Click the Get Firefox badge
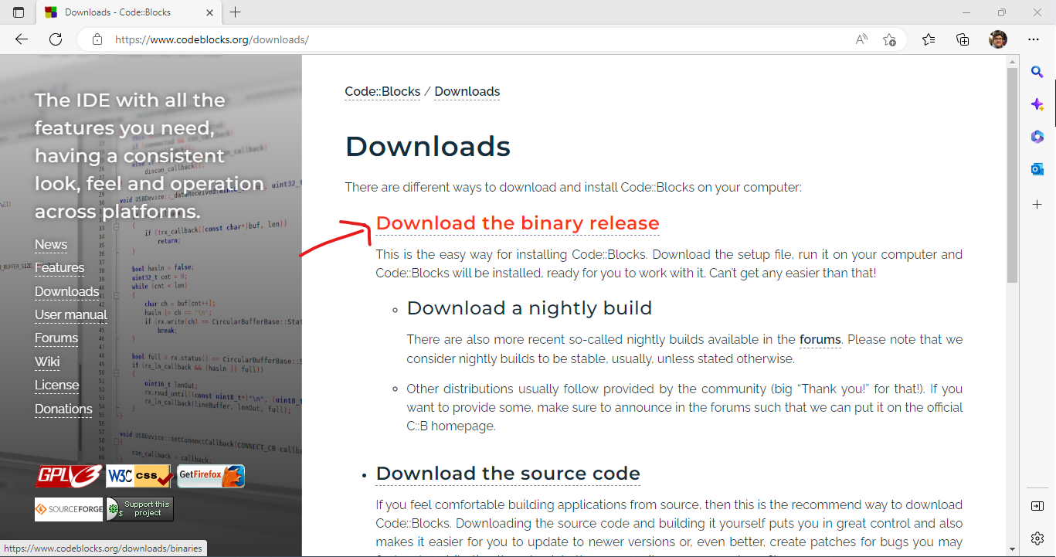The image size is (1056, 557). 211,476
